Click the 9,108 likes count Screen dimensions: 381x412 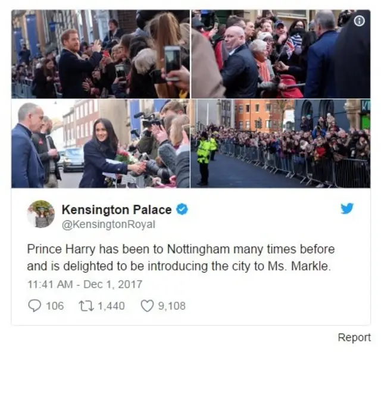(172, 306)
